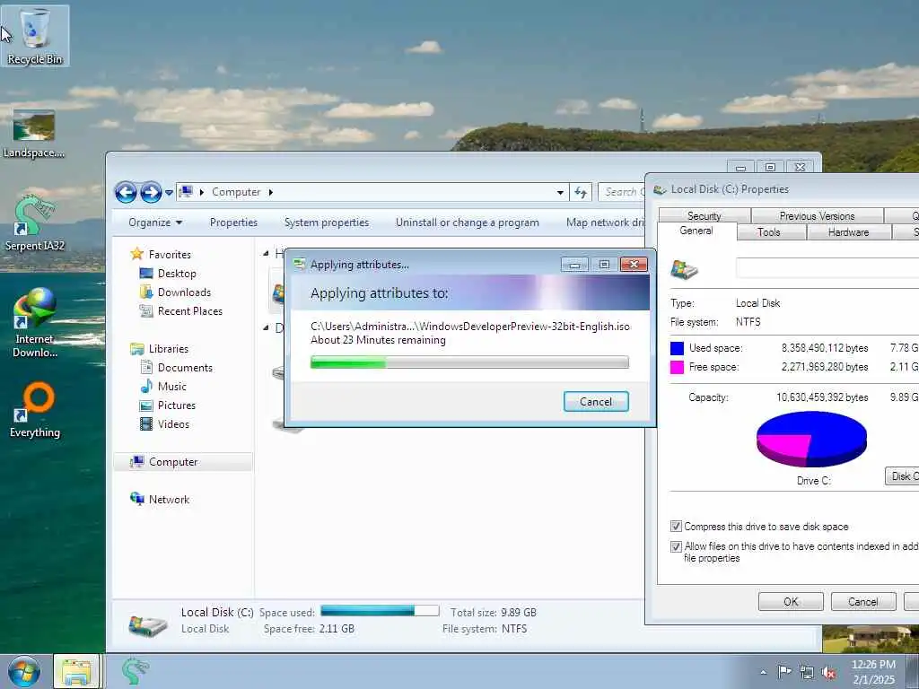This screenshot has height=689, width=919.
Task: Select Downloads in Favorites
Action: (x=184, y=292)
